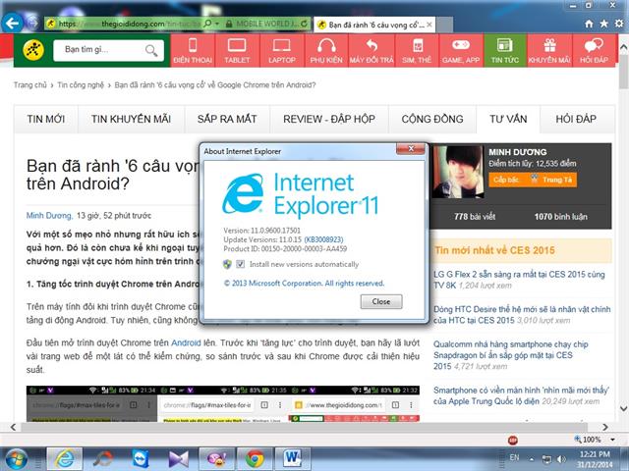Screen dimensions: 629x471
Task: Click the 'Tin công nghệ' breadcrumb link
Action: (81, 85)
